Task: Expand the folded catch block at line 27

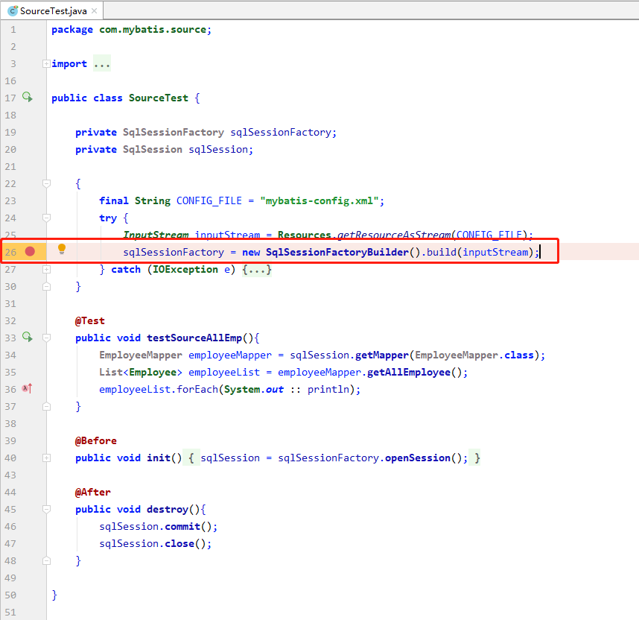Action: (x=46, y=269)
